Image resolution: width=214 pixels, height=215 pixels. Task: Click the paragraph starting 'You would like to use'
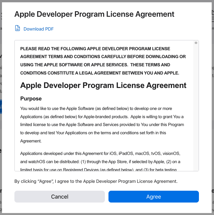click(x=102, y=125)
